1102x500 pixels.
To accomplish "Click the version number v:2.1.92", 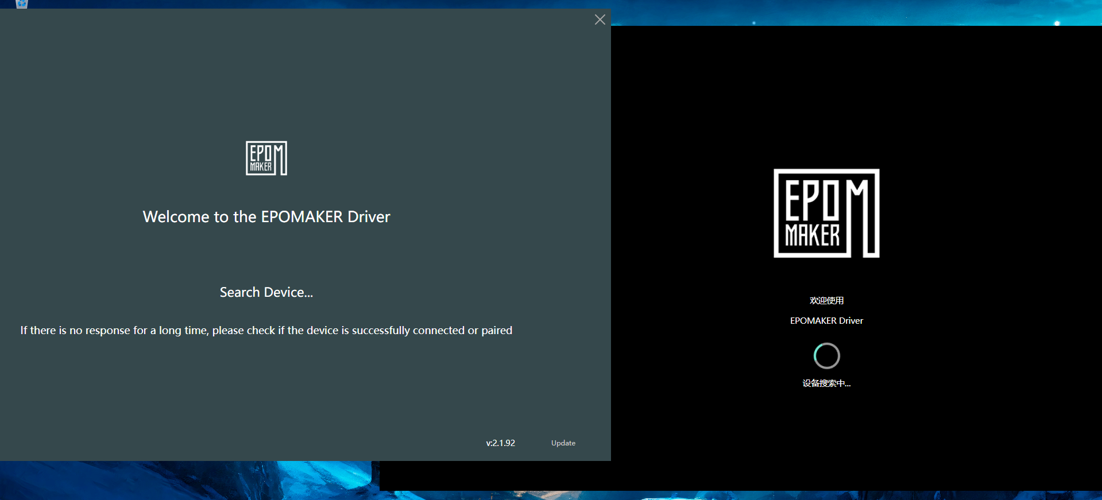I will [501, 443].
